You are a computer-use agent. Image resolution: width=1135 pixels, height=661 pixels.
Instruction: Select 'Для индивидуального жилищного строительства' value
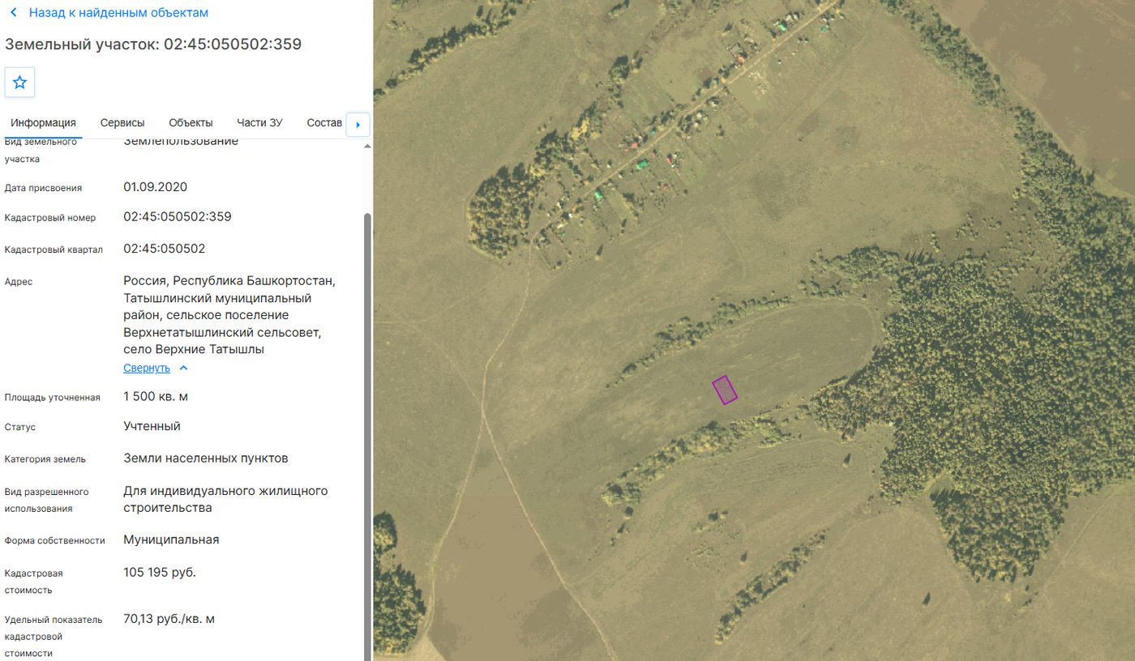point(225,499)
